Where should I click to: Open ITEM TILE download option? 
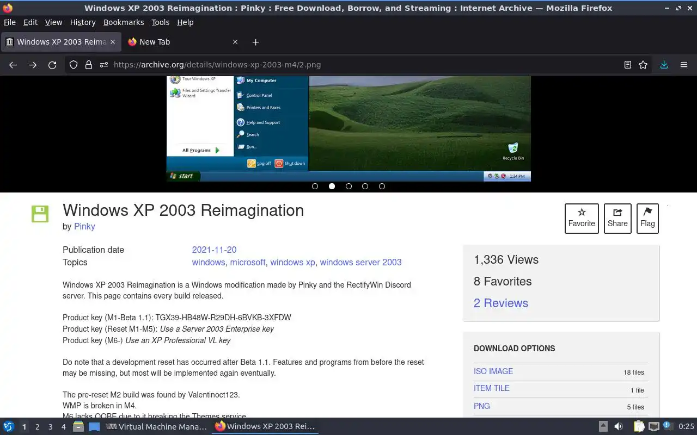coord(492,388)
